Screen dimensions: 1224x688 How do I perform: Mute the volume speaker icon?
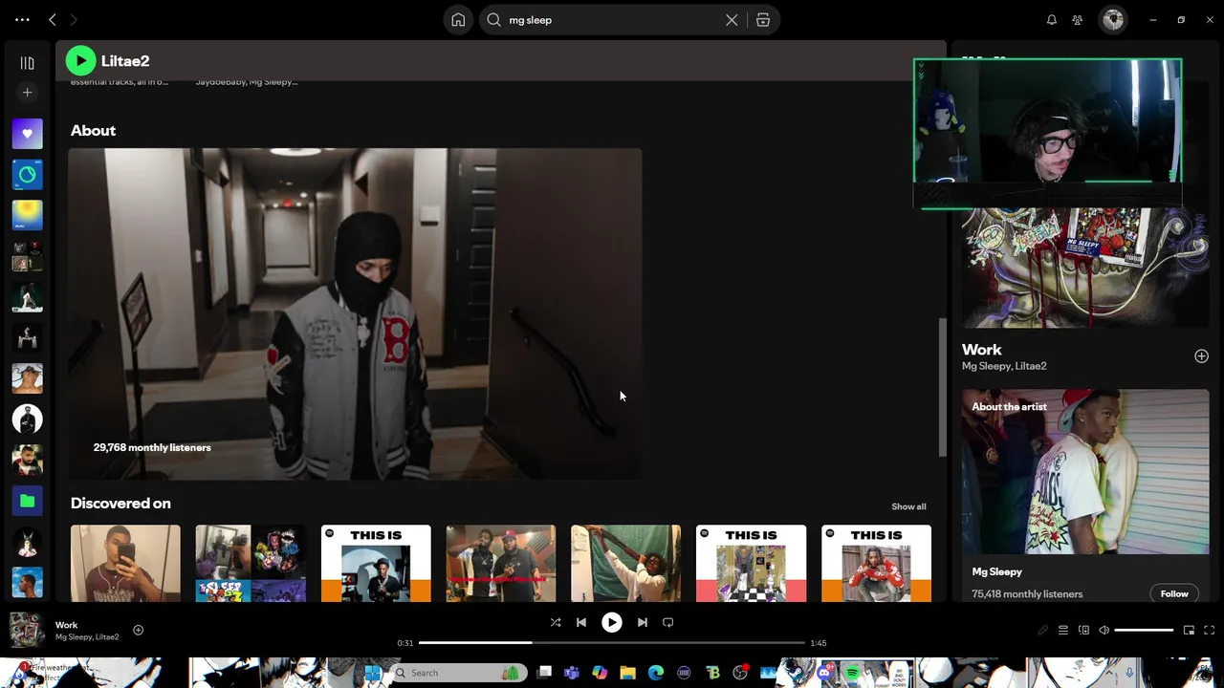(x=1104, y=630)
